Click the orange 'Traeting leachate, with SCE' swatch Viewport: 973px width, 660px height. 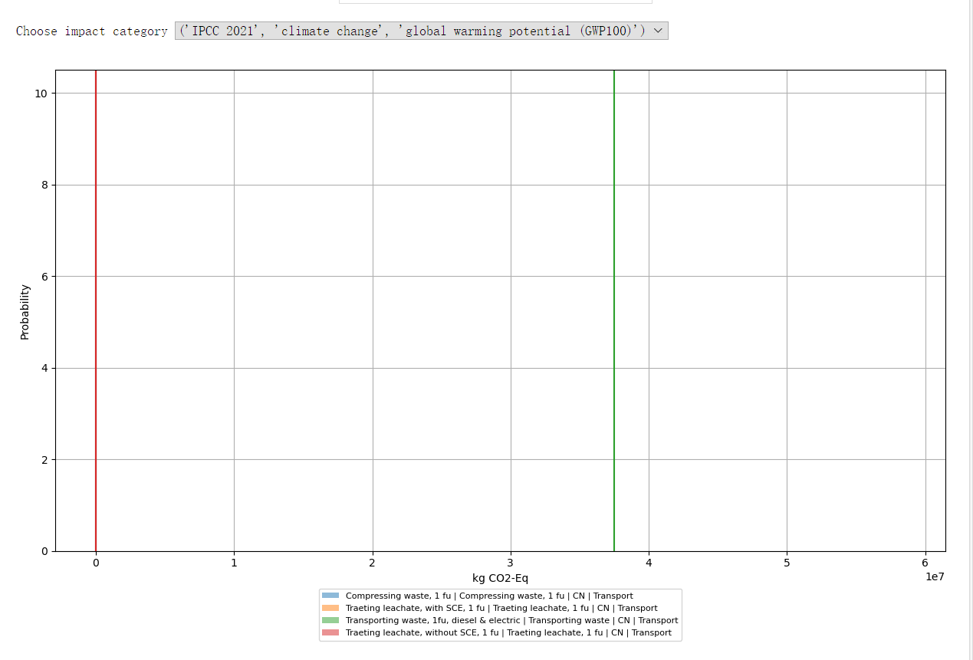pos(330,608)
